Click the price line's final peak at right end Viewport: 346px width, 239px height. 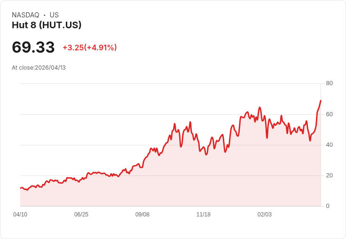tap(321, 100)
